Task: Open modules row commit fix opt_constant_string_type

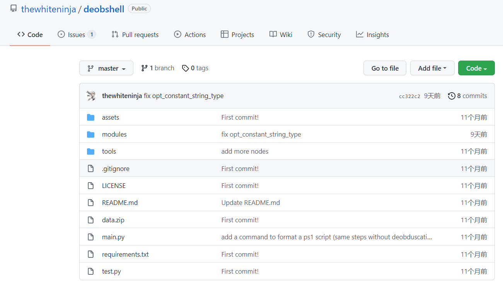Action: [261, 134]
